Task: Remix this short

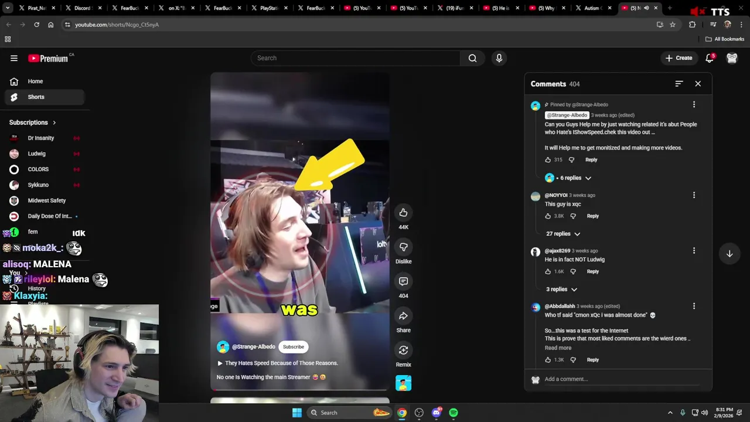Action: coord(403,350)
